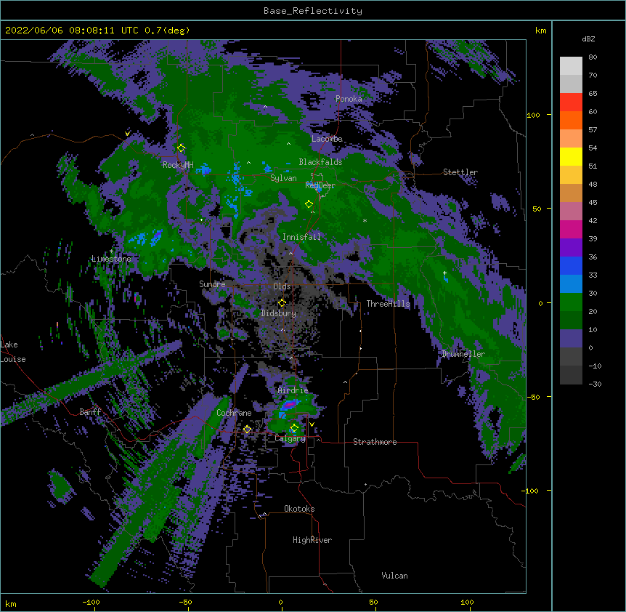
Task: Click the Ponoka city label
Action: [349, 99]
